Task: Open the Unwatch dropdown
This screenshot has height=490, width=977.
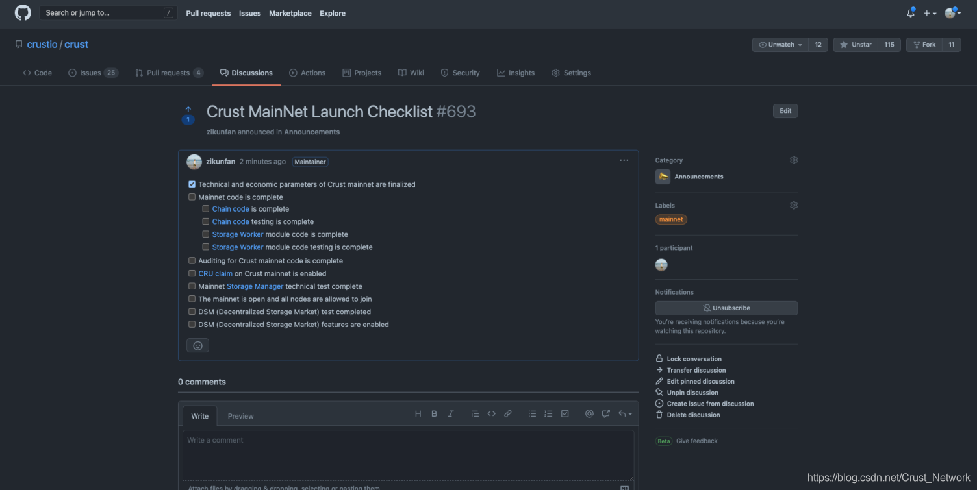Action: tap(781, 45)
